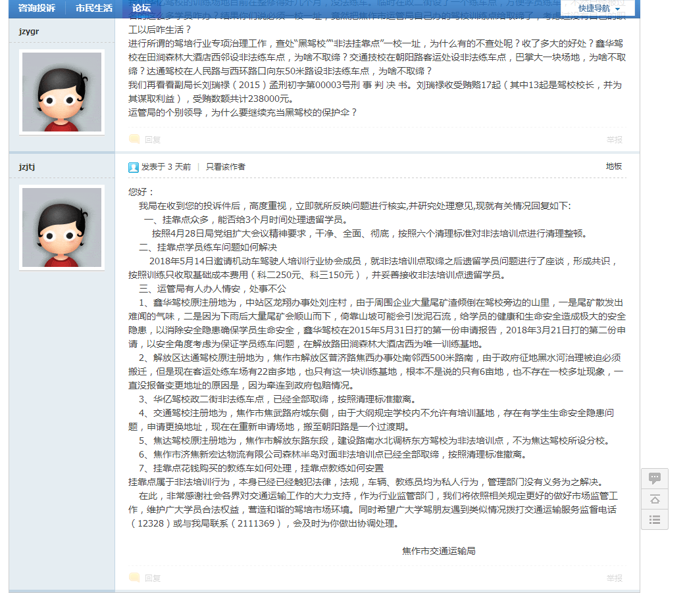Screen dimensions: 687x593
Task: Switch to the 咨询投诉 tab
Action: [x=37, y=9]
